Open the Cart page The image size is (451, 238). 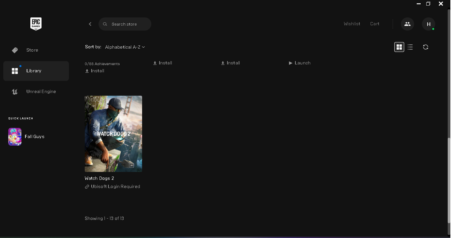[x=375, y=24]
